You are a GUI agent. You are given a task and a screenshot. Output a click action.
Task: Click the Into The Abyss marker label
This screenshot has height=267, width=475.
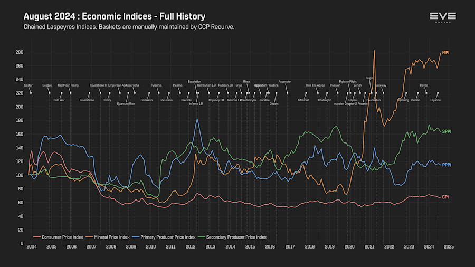click(x=316, y=85)
